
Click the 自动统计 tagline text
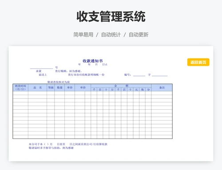pyautogui.click(x=111, y=35)
